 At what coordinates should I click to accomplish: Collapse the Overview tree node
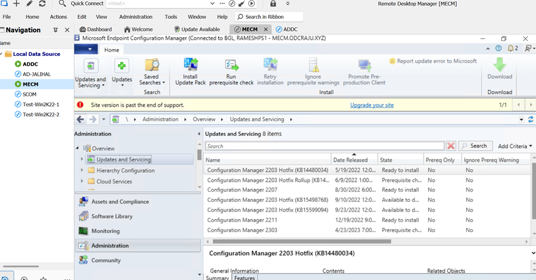pyautogui.click(x=77, y=148)
